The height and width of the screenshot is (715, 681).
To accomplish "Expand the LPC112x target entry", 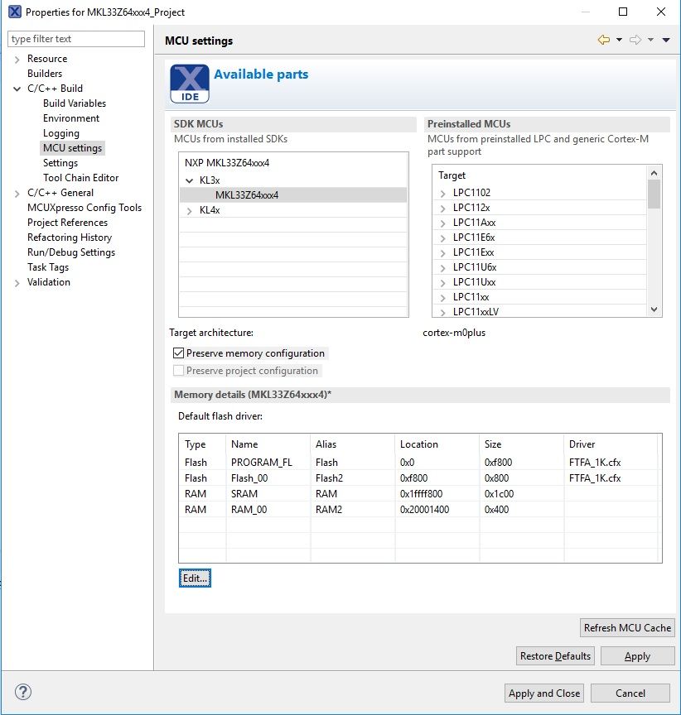I will click(442, 209).
